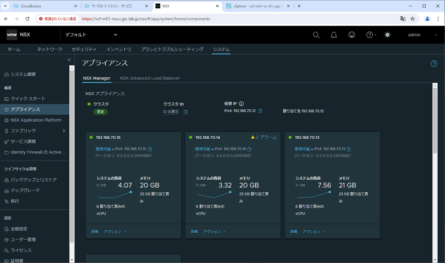Viewport: 445px width, 263px height.
Task: Open バックアップとリストア in the sidebar
Action: (34, 180)
